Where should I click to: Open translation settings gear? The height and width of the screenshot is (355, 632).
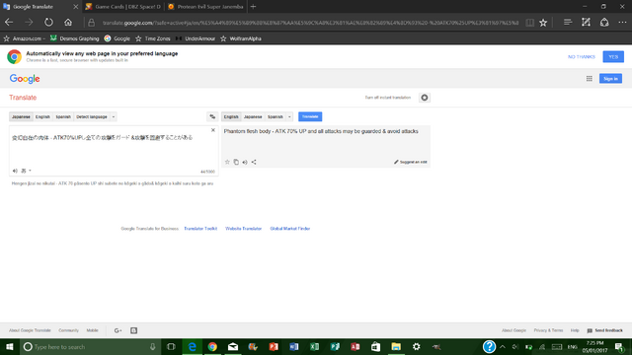[x=425, y=98]
